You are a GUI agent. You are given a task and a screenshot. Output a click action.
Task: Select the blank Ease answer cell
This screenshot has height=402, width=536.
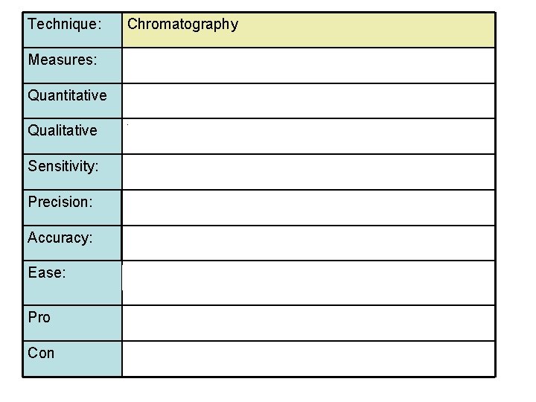(x=308, y=283)
